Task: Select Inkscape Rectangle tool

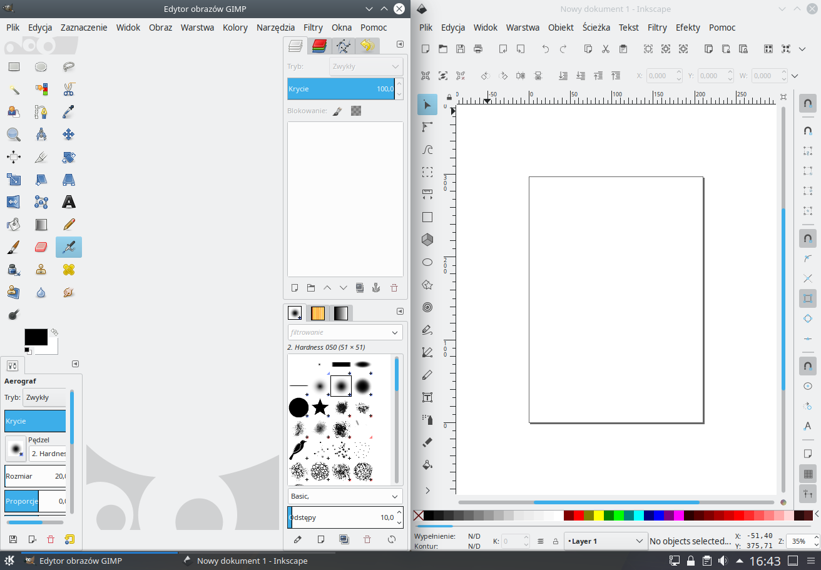Action: [427, 217]
